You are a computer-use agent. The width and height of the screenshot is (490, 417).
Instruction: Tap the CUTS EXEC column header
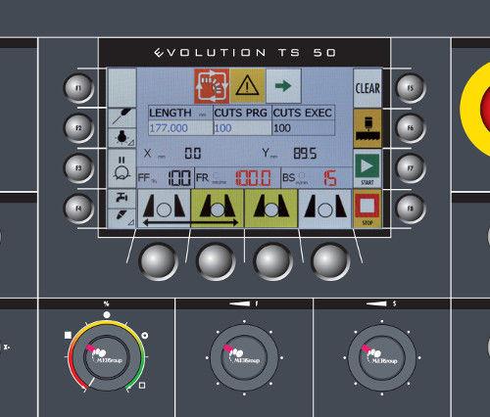304,113
